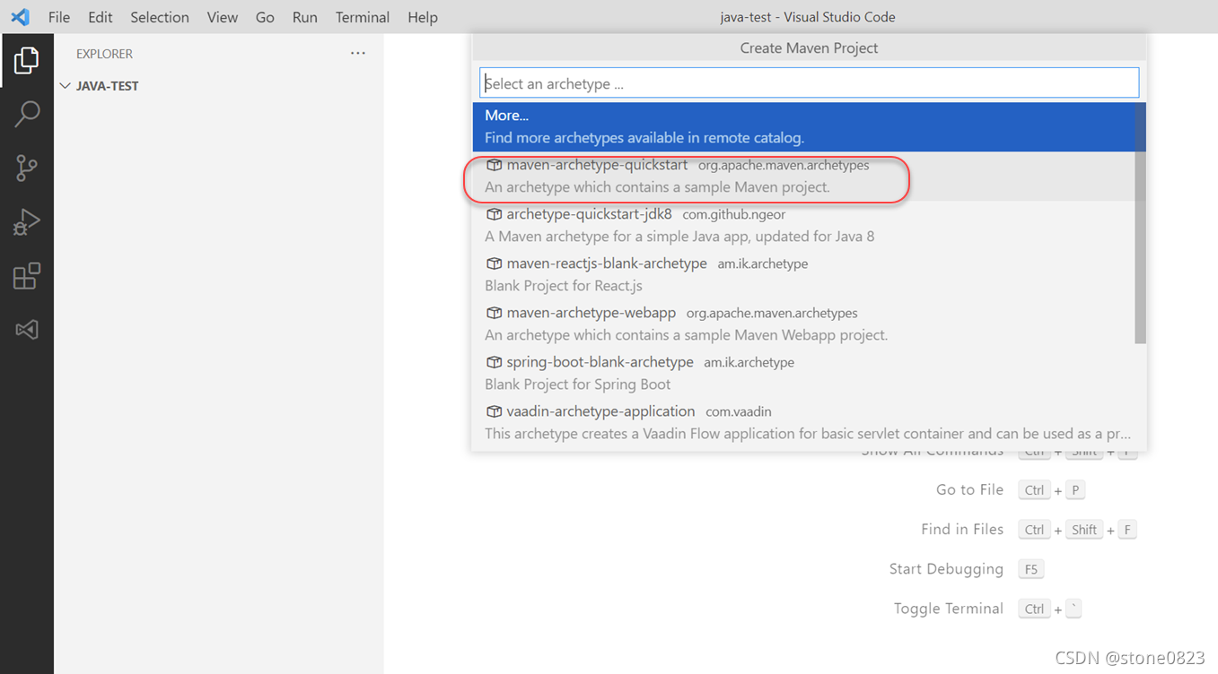Click the Go to File shortcut label
1218x674 pixels.
point(969,489)
